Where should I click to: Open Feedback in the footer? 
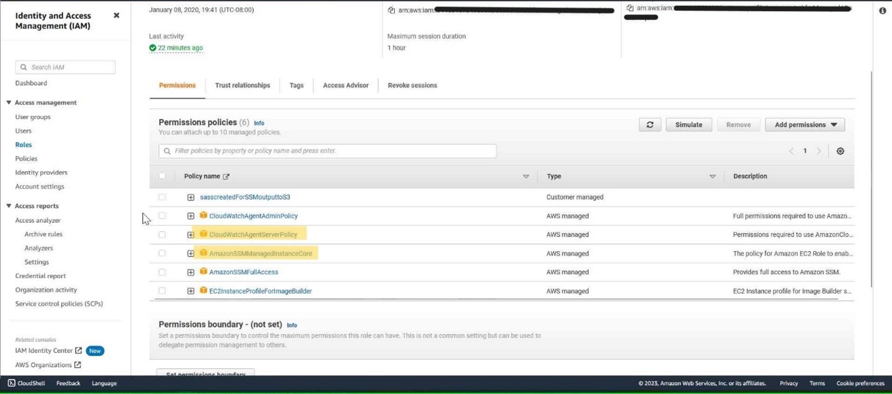pos(68,383)
